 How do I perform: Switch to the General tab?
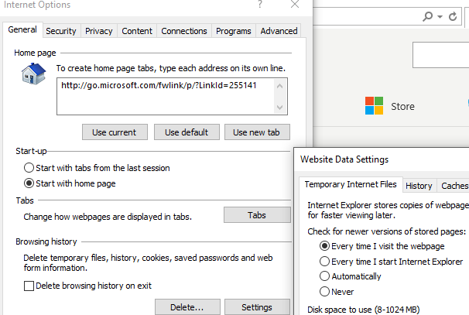pyautogui.click(x=22, y=29)
